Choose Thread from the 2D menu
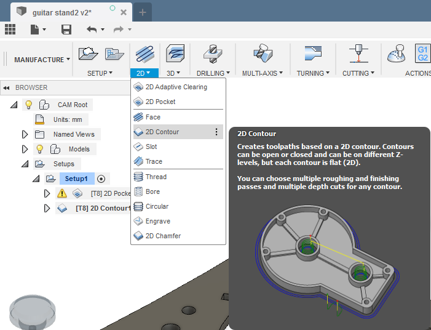Viewport: 431px width, 330px height. [178, 177]
